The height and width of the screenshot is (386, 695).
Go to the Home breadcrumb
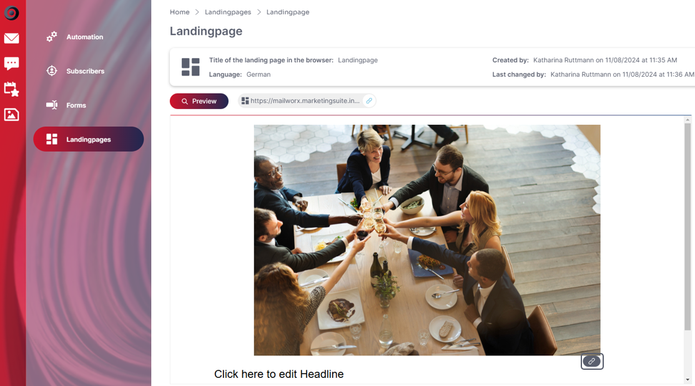(179, 12)
